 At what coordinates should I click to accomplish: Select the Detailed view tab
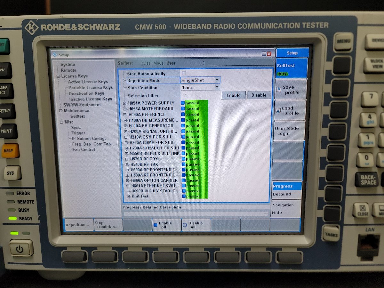287,194
